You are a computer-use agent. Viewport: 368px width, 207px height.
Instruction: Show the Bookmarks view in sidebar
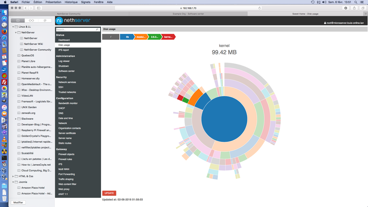click(18, 20)
